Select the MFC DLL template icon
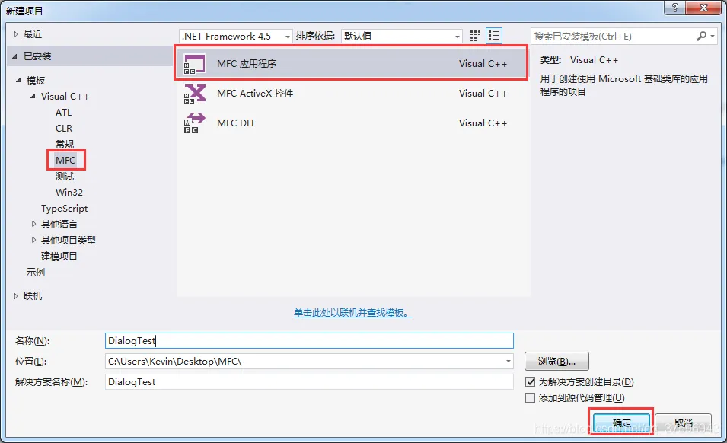 pos(194,123)
